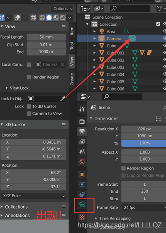The image size is (166, 233).
Task: Select solid viewport shading
Action: (x=49, y=18)
